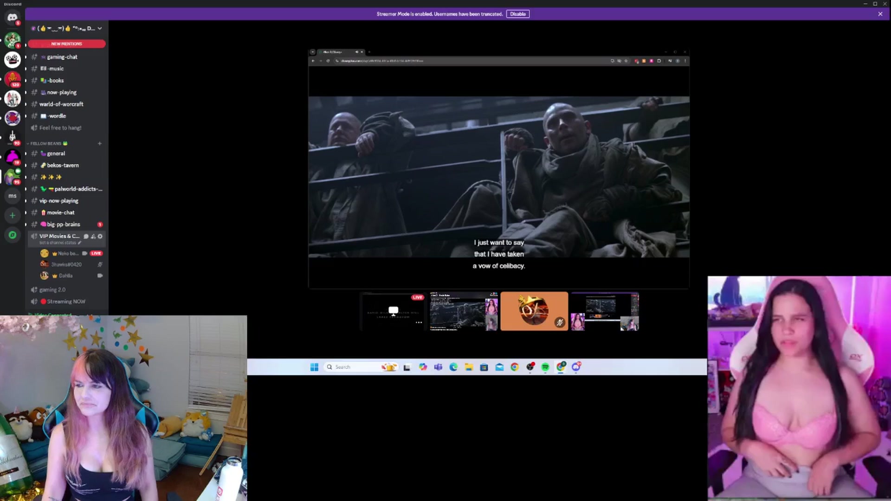Open the server with the 120 badge
Screen dimensions: 891x501
[13, 79]
